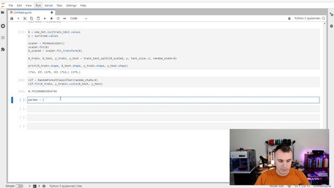
Task: Select the second empty code cell
Action: pos(173,118)
